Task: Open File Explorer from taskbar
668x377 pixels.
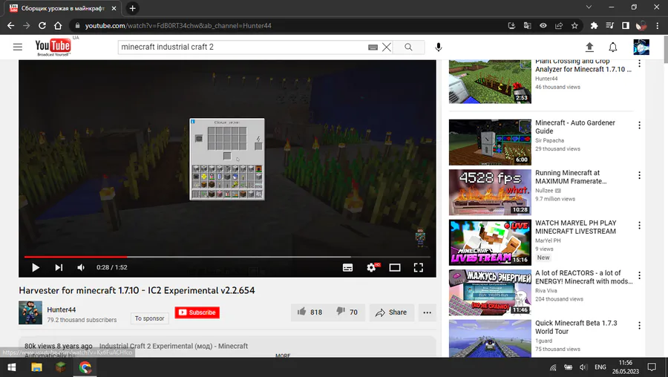Action: click(36, 367)
